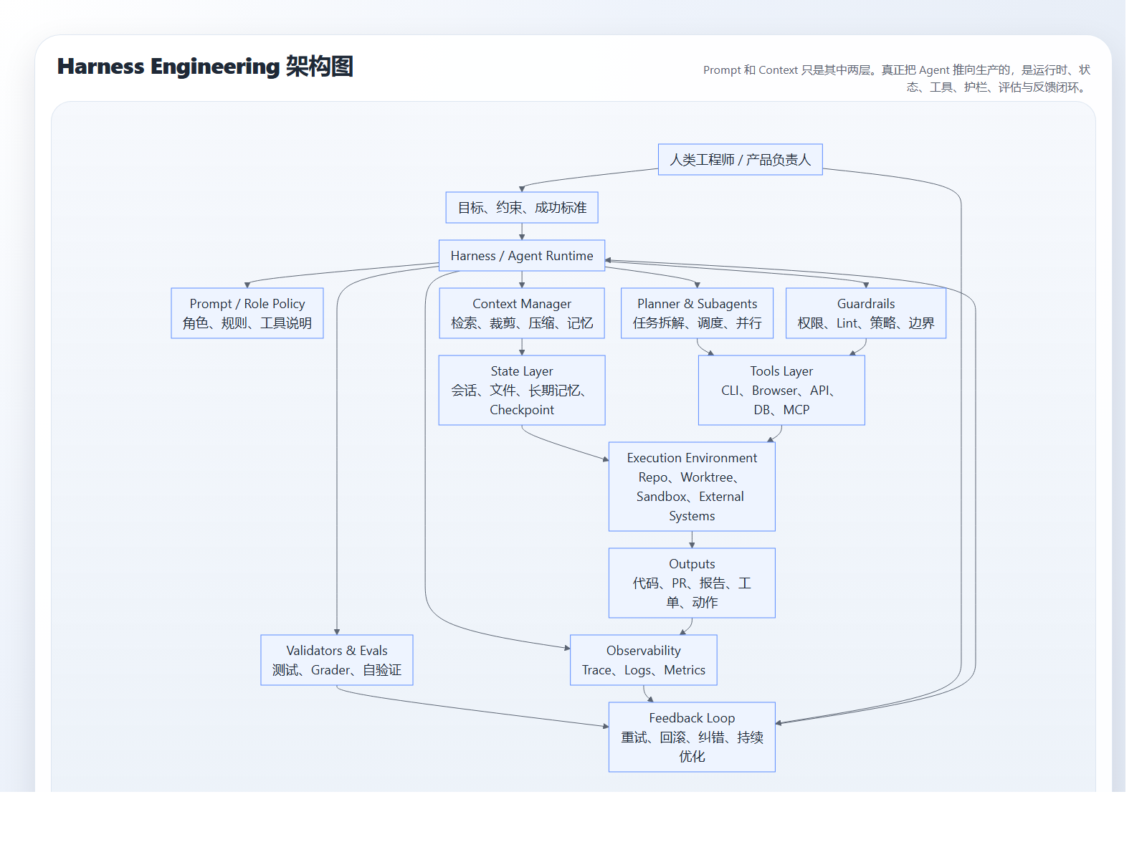Select the Feedback Loop box
1147x860 pixels.
(692, 737)
